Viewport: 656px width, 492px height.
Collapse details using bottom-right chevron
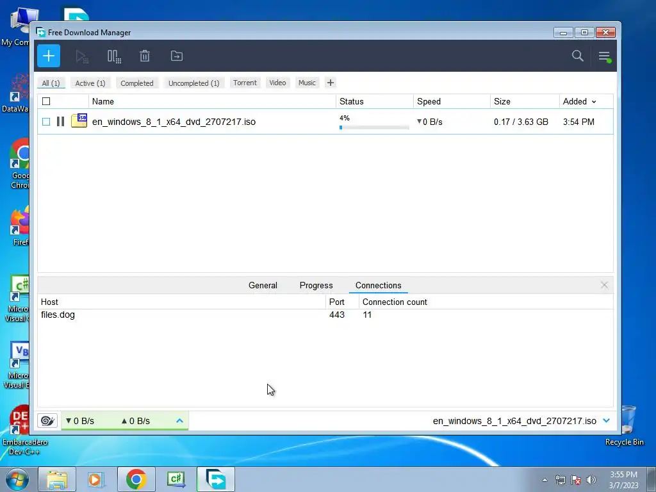[606, 420]
